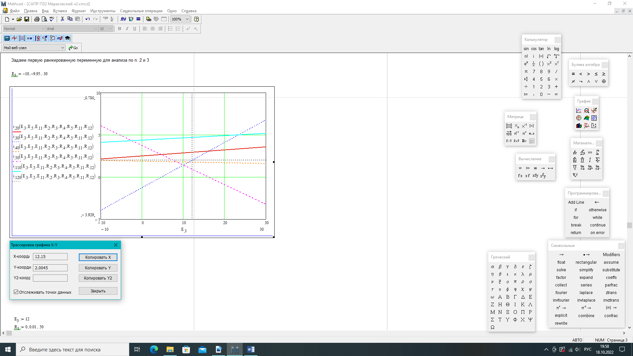
Task: Open the Normal style dropdown
Action: coord(43,29)
